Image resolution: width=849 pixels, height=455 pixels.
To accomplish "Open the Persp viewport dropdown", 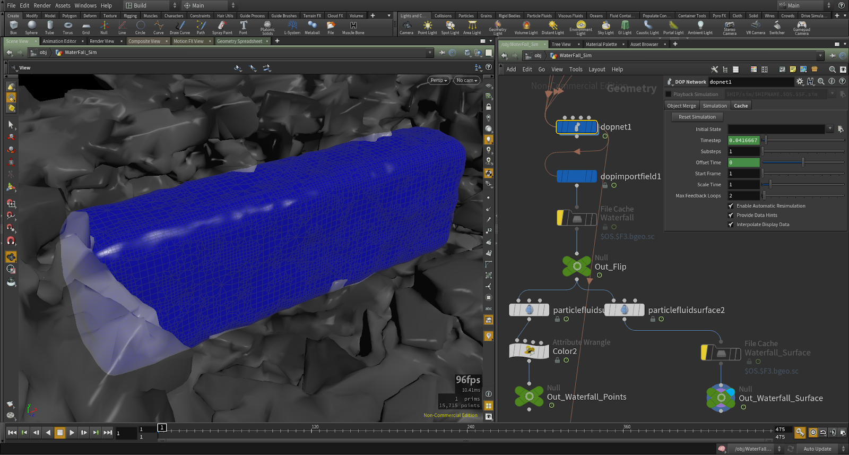I will (439, 80).
